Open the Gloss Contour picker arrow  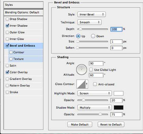[87, 84]
